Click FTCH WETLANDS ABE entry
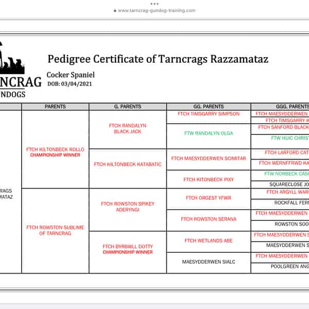This screenshot has width=309, height=309. (209, 241)
